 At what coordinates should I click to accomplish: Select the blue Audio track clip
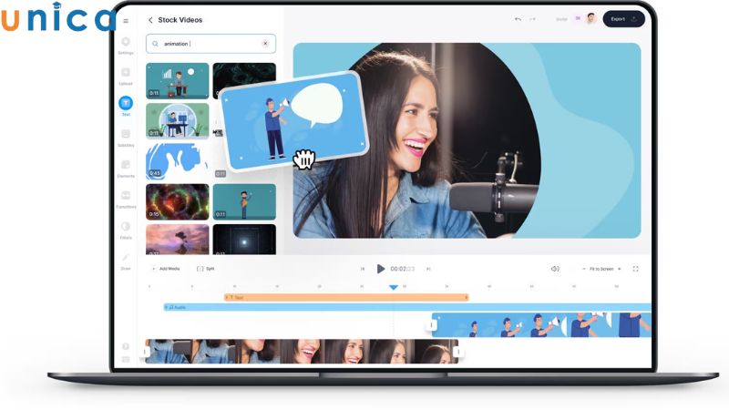point(407,307)
